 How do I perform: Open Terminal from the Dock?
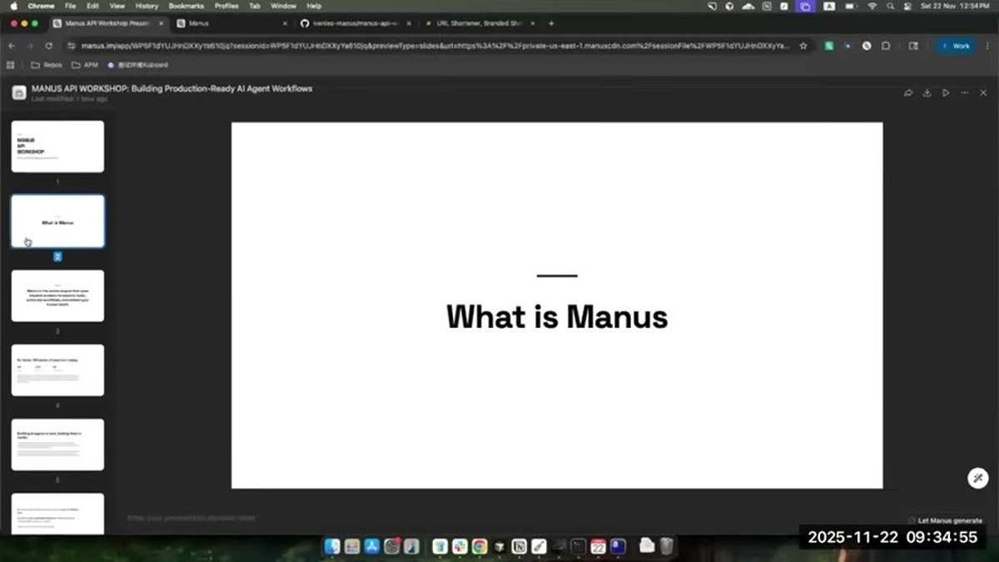(x=579, y=546)
